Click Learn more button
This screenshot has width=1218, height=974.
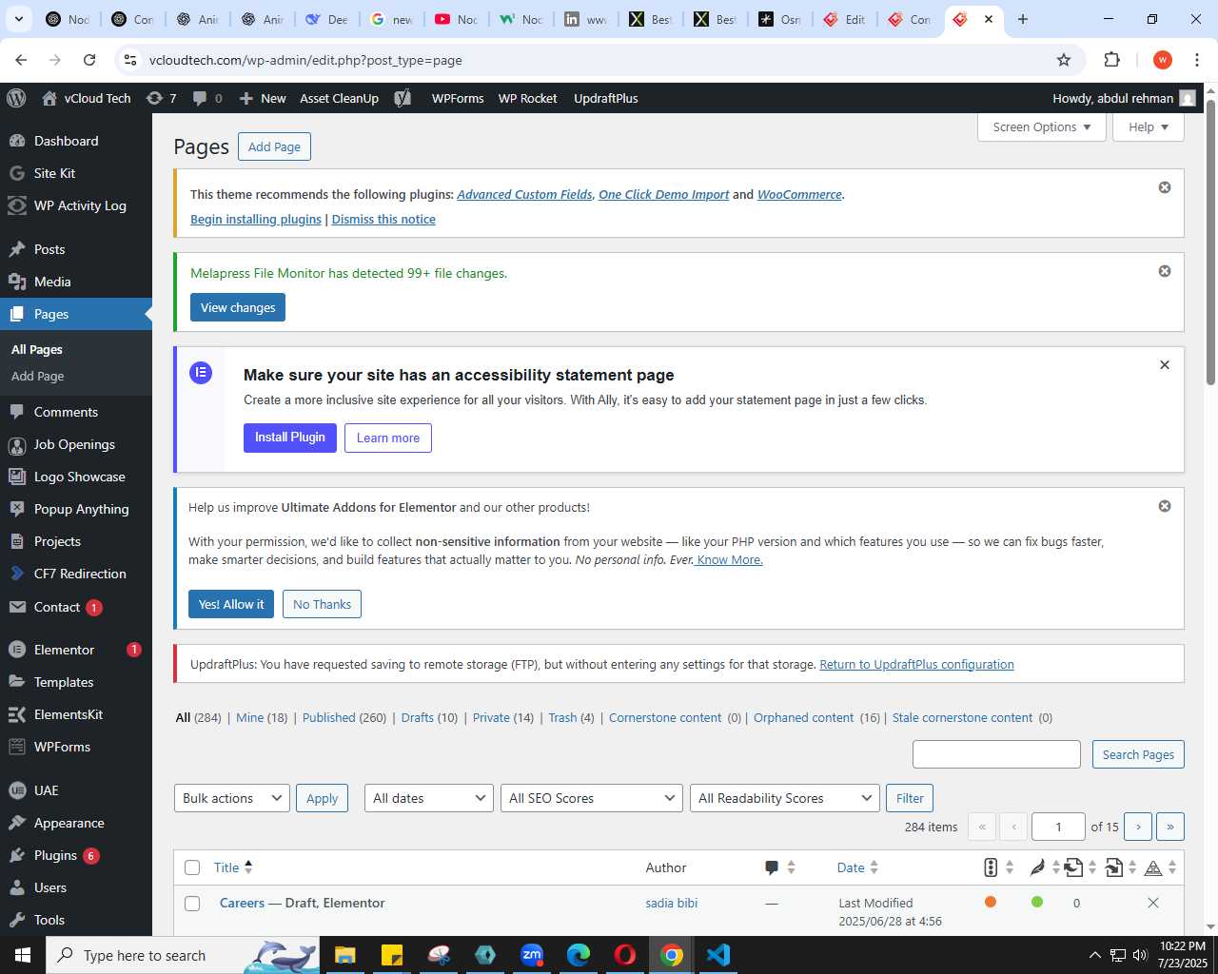point(388,438)
